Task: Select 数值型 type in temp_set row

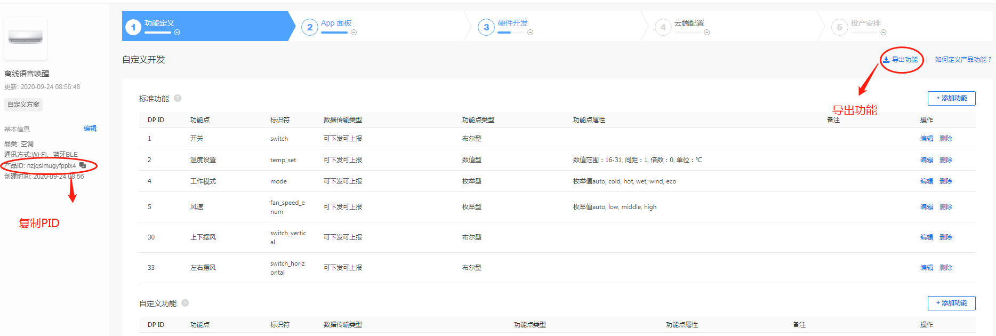Action: pyautogui.click(x=472, y=160)
